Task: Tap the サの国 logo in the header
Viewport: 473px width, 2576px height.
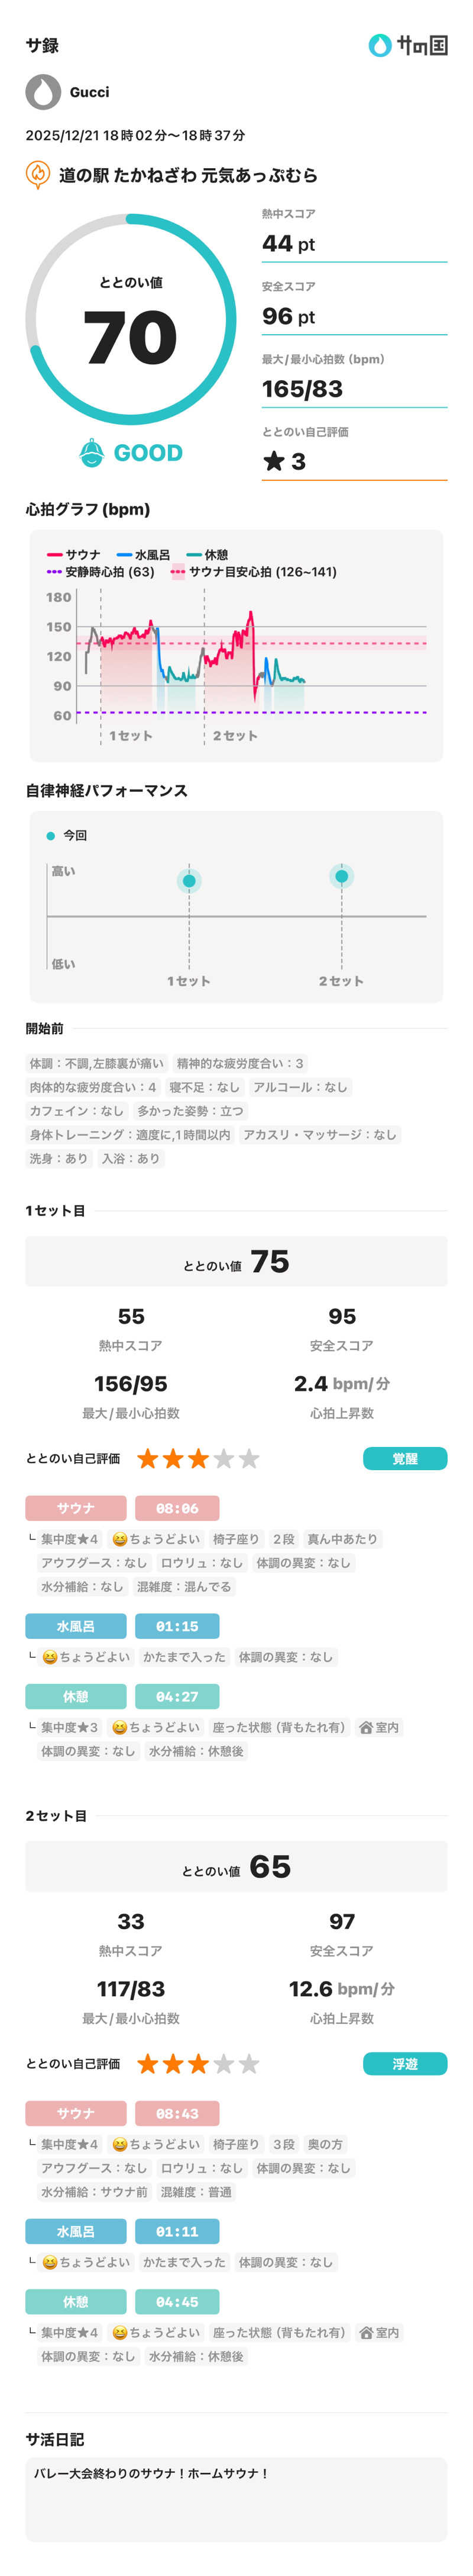Action: (407, 45)
